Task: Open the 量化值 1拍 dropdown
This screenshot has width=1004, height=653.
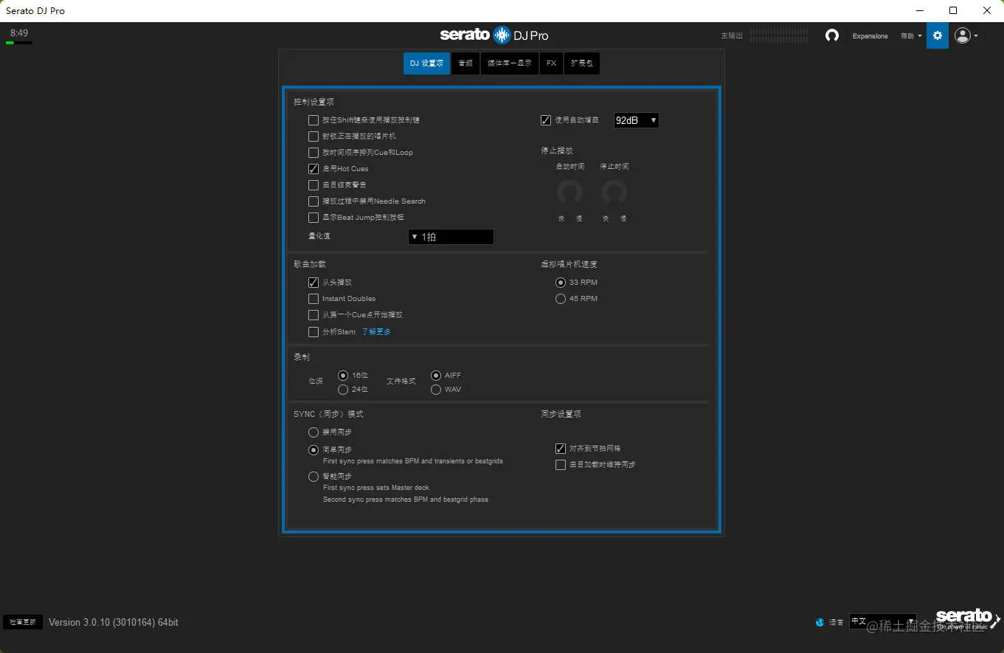Action: pos(451,237)
